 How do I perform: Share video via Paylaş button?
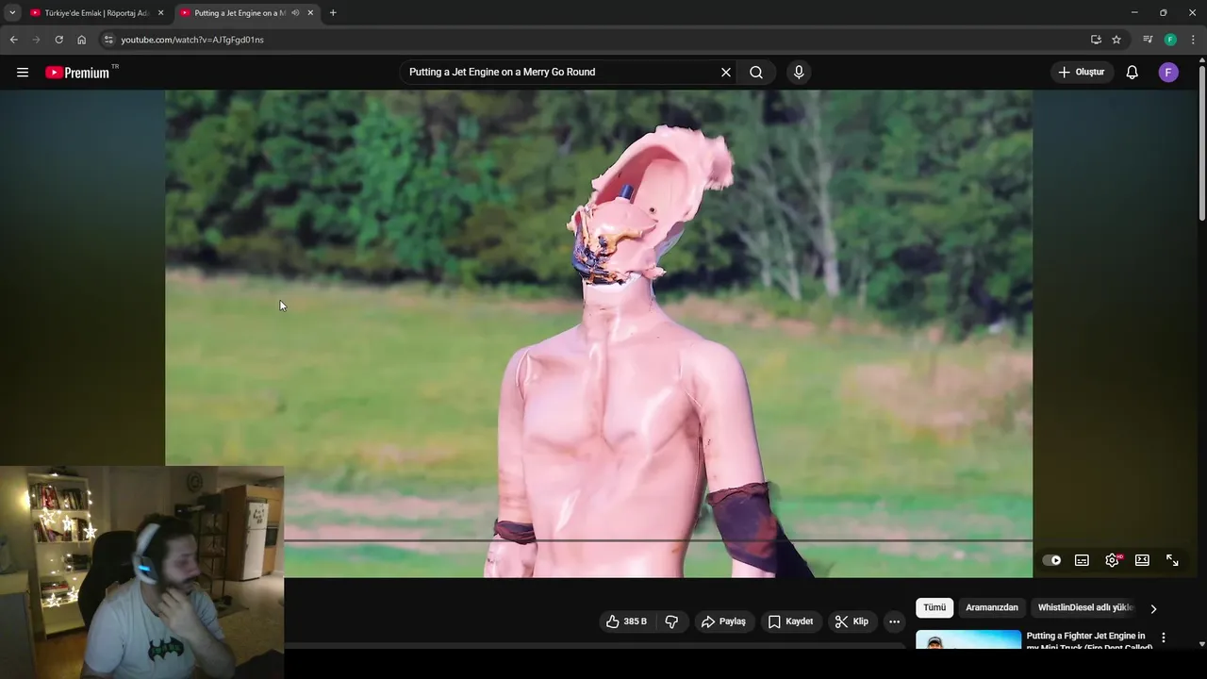[x=723, y=621]
